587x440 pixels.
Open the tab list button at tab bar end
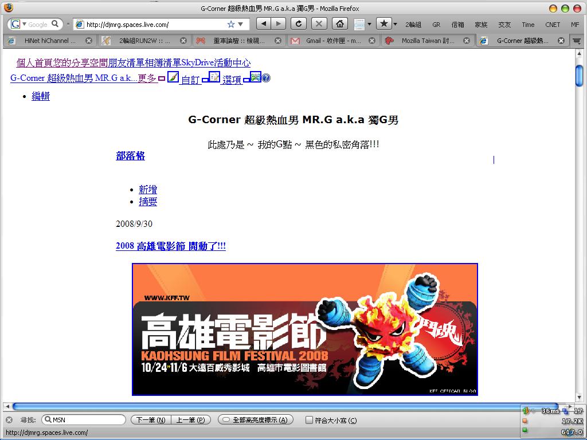coord(577,41)
